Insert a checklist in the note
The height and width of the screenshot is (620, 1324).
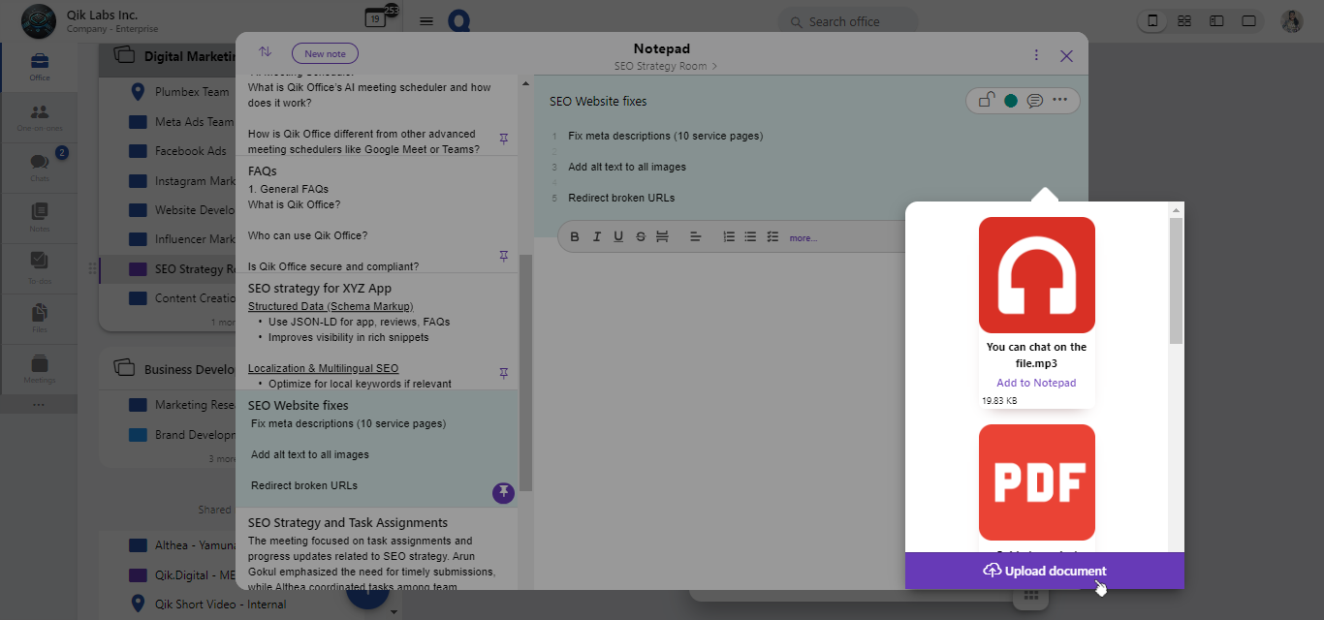pos(772,237)
